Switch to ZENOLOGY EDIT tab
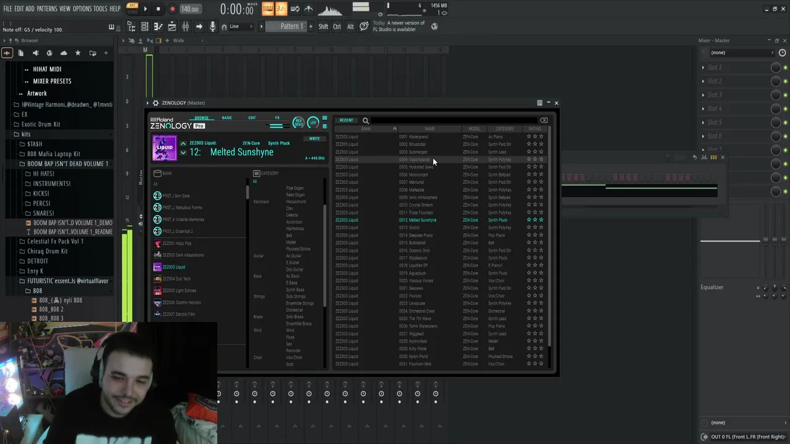Screen dimensions: 790x444 point(252,118)
